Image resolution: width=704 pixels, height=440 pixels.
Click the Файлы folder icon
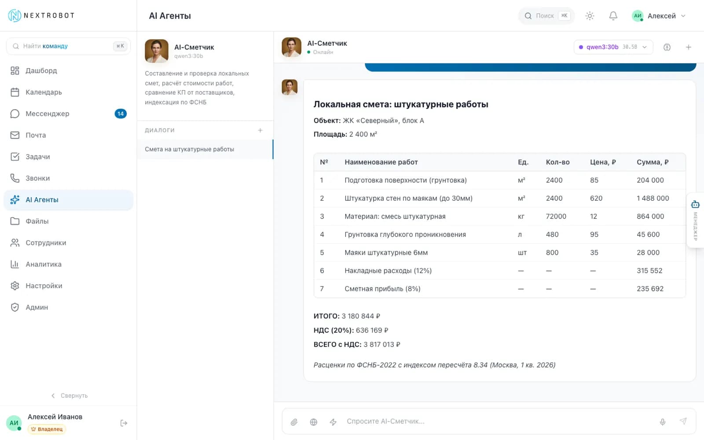point(15,221)
